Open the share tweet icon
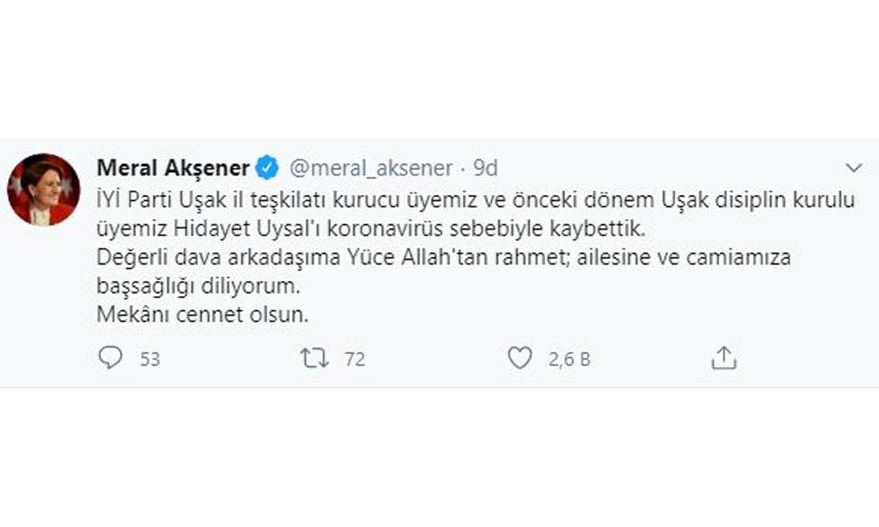This screenshot has height=527, width=879. coord(723,357)
